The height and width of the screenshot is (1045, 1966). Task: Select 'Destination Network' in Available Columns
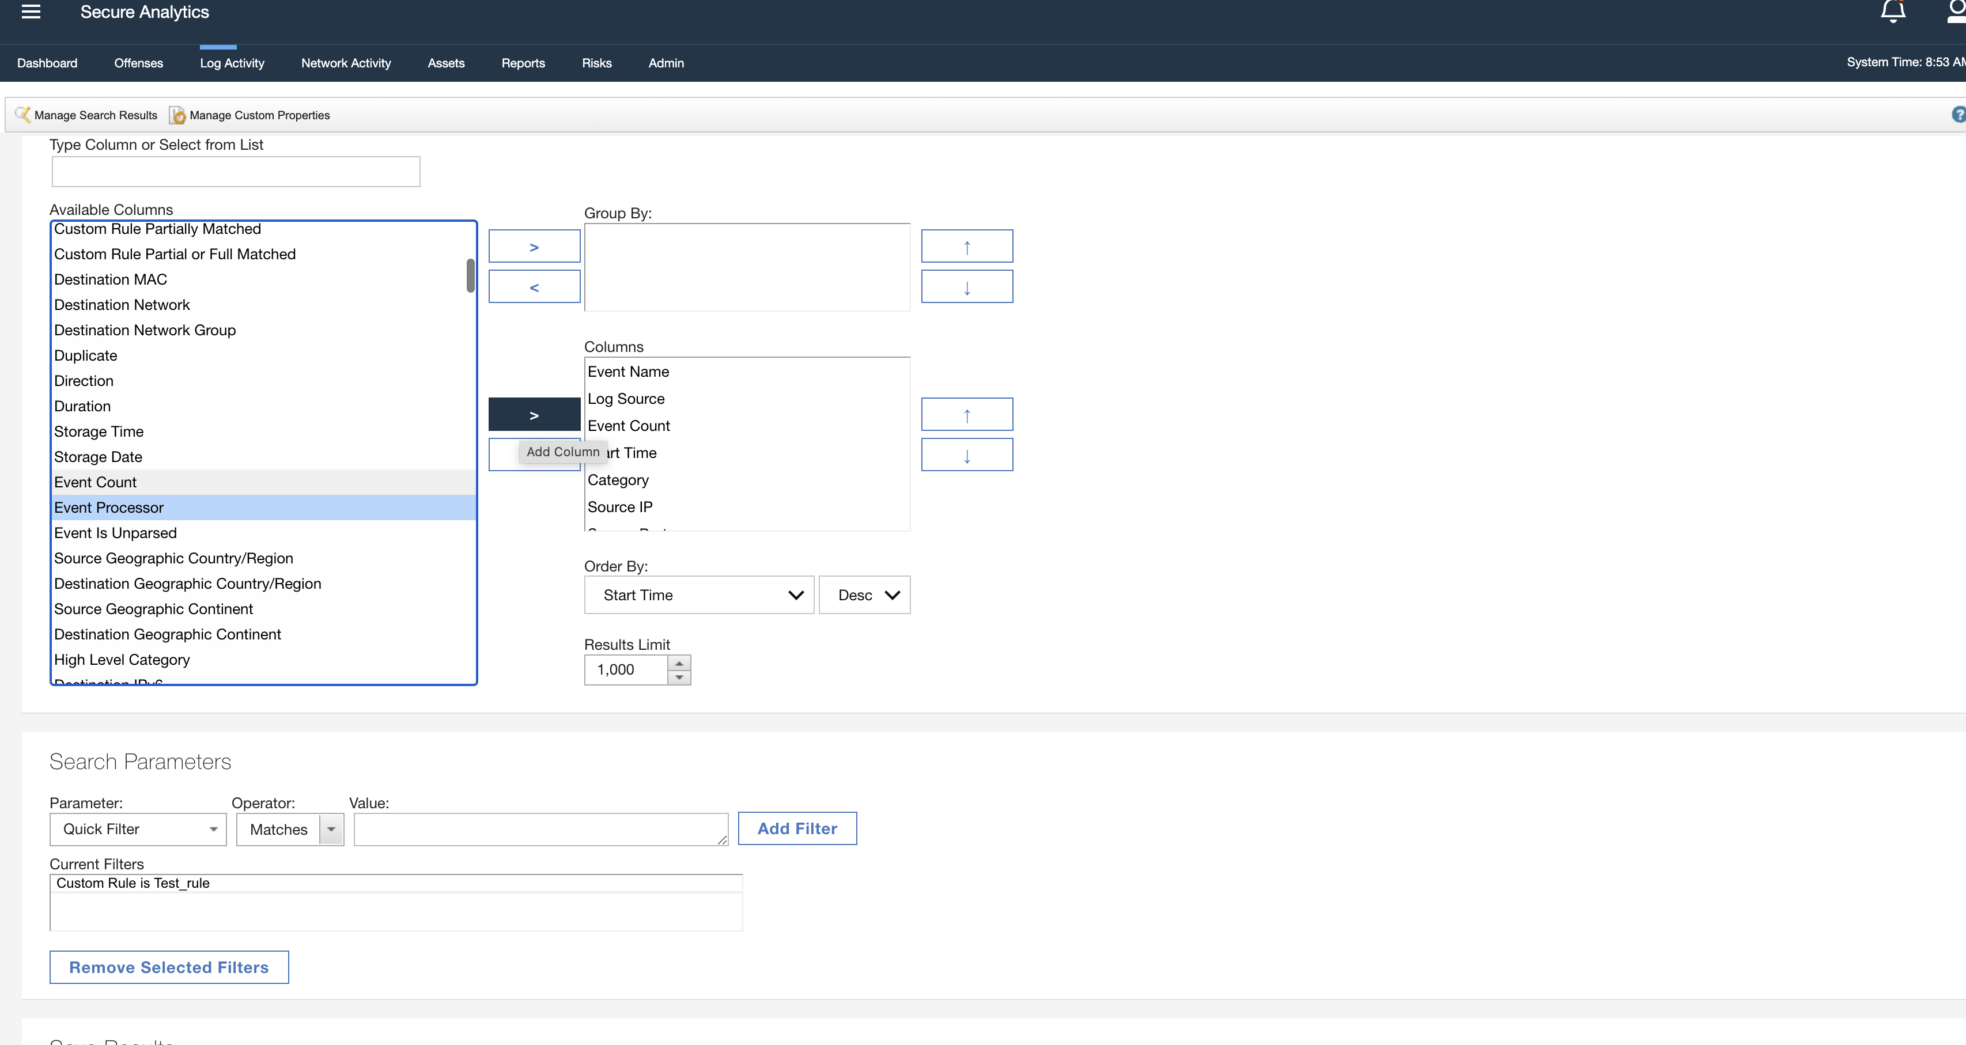tap(264, 305)
